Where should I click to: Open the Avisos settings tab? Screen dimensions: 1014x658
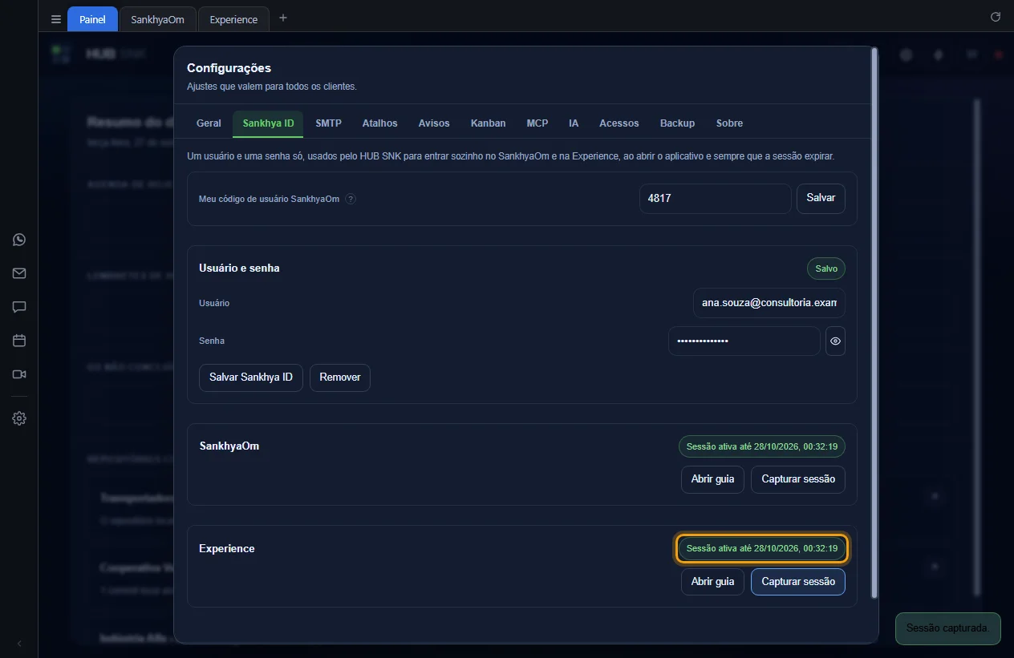click(434, 123)
